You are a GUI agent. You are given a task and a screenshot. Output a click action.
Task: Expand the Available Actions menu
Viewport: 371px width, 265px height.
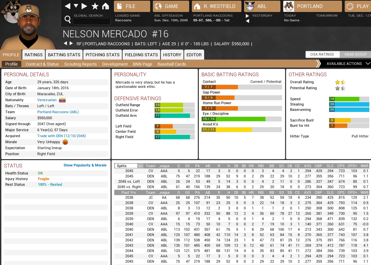(x=346, y=64)
